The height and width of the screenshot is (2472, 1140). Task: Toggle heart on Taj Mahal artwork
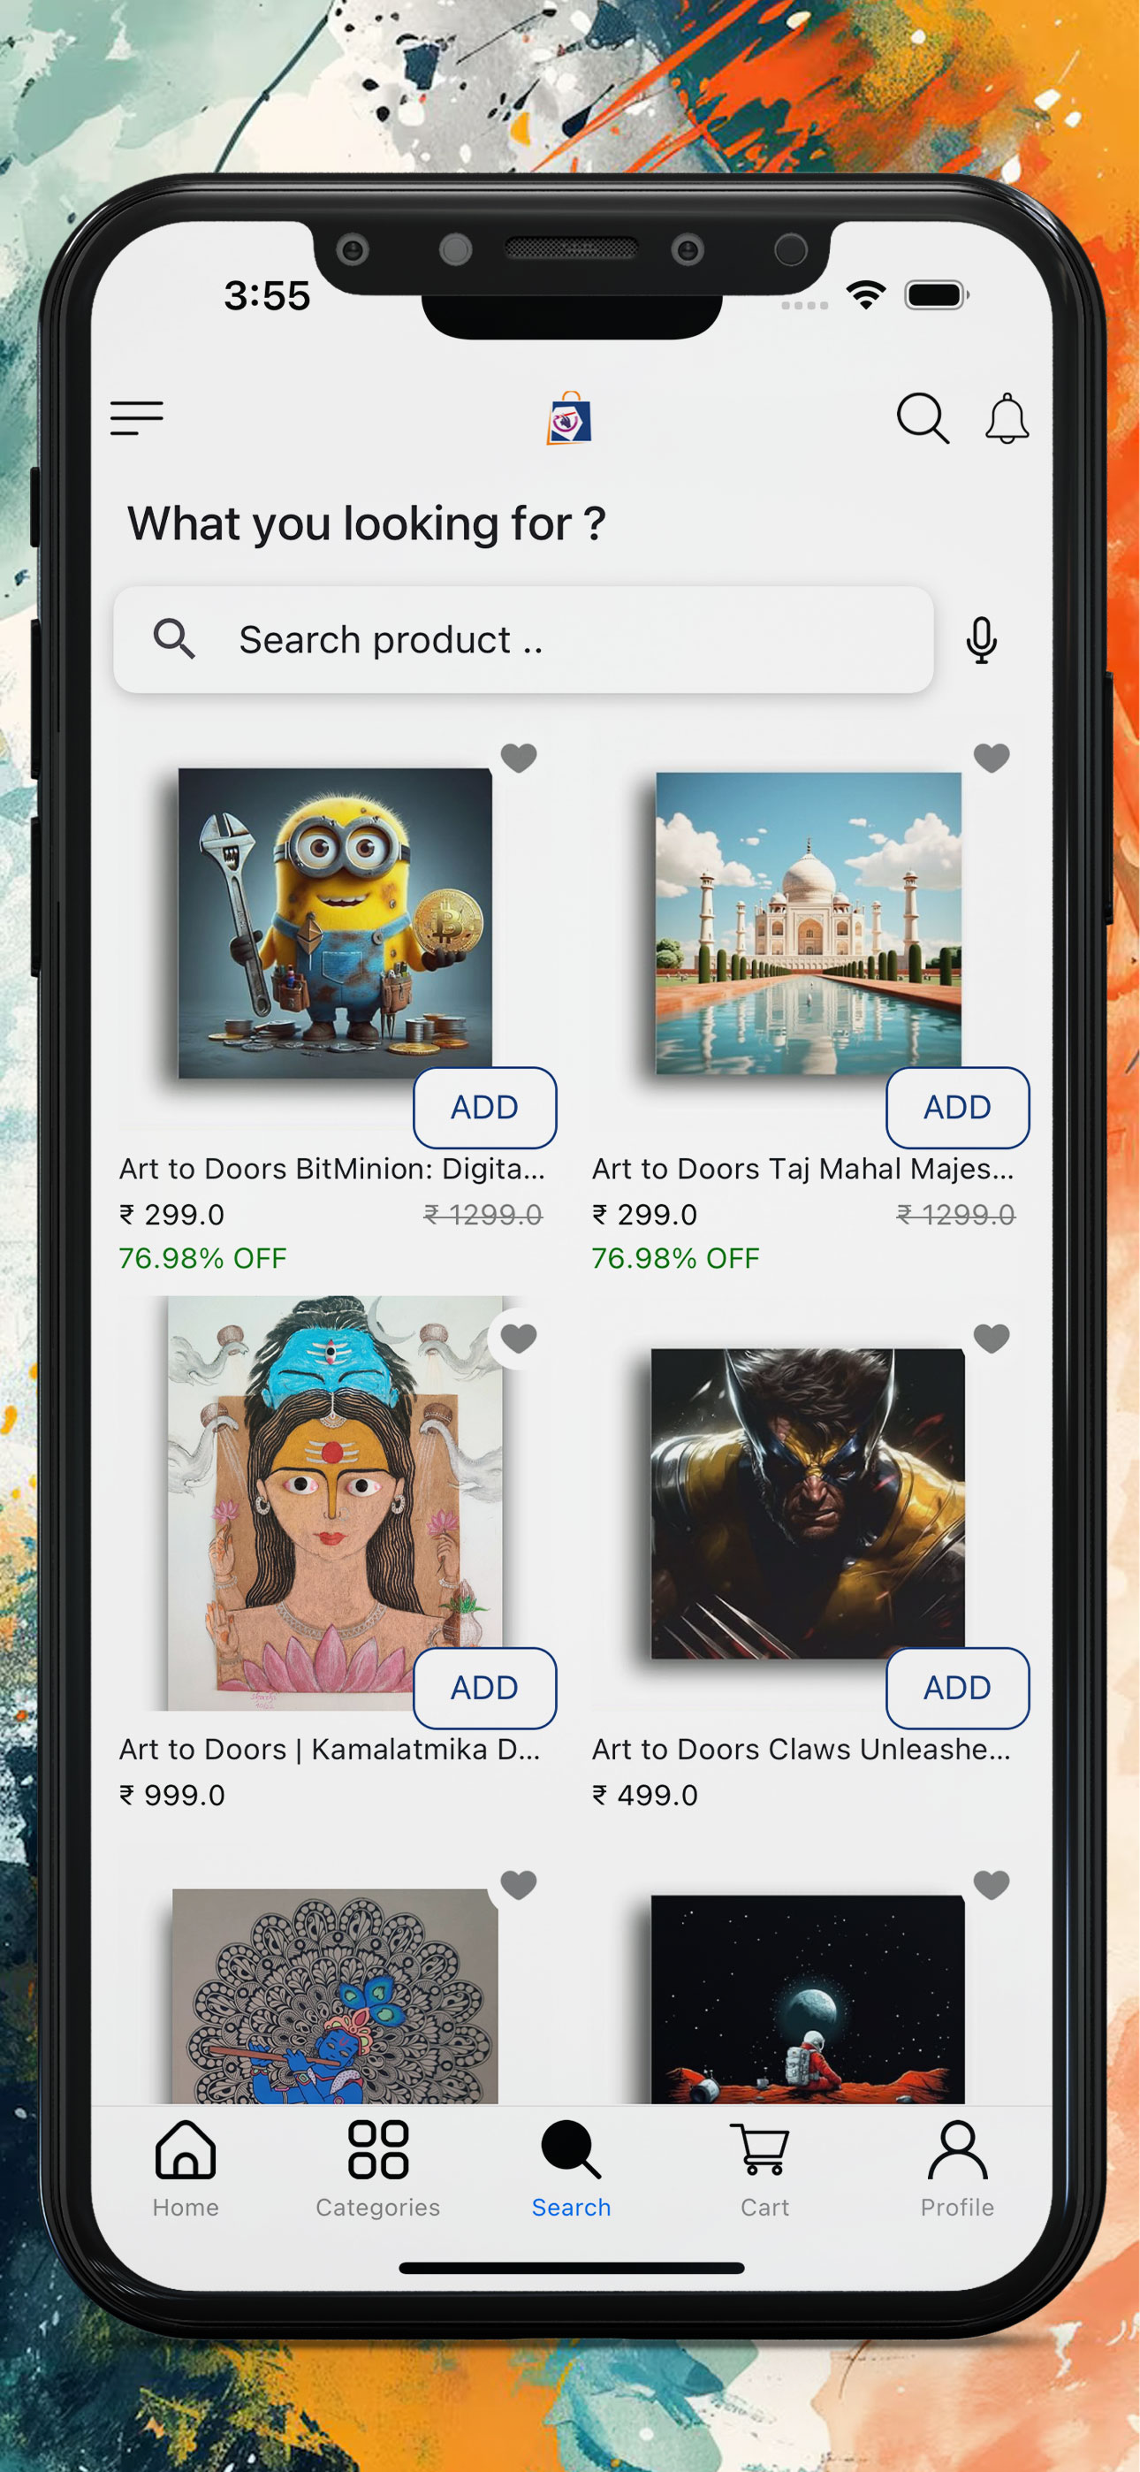click(992, 758)
